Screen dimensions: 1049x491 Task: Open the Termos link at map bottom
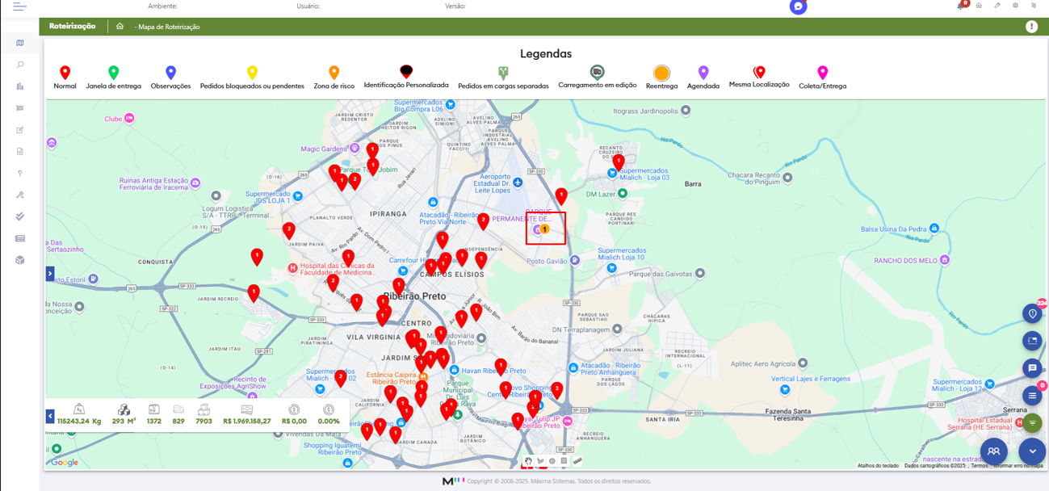pyautogui.click(x=979, y=466)
